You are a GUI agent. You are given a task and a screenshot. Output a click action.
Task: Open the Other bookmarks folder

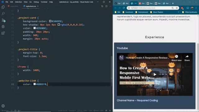190,12
